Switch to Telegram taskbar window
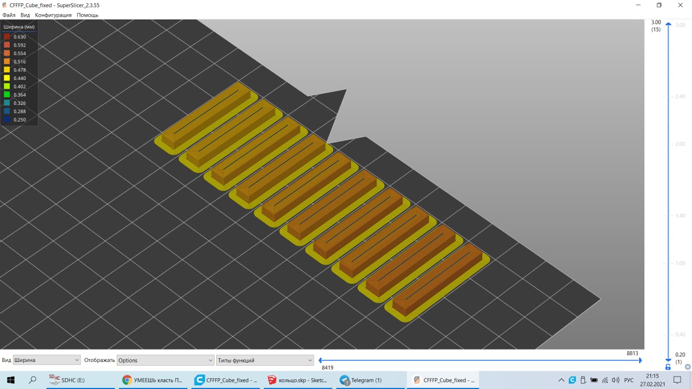The width and height of the screenshot is (692, 389). coord(370,380)
